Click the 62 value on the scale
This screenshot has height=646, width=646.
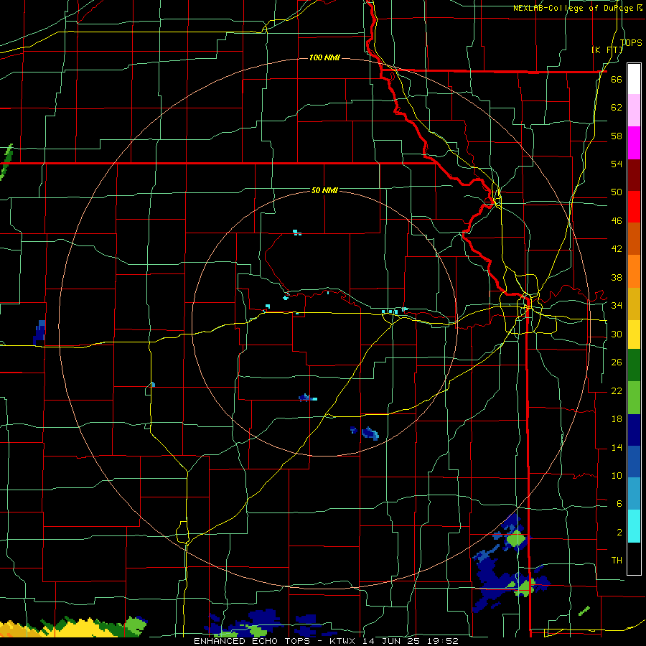pyautogui.click(x=617, y=107)
